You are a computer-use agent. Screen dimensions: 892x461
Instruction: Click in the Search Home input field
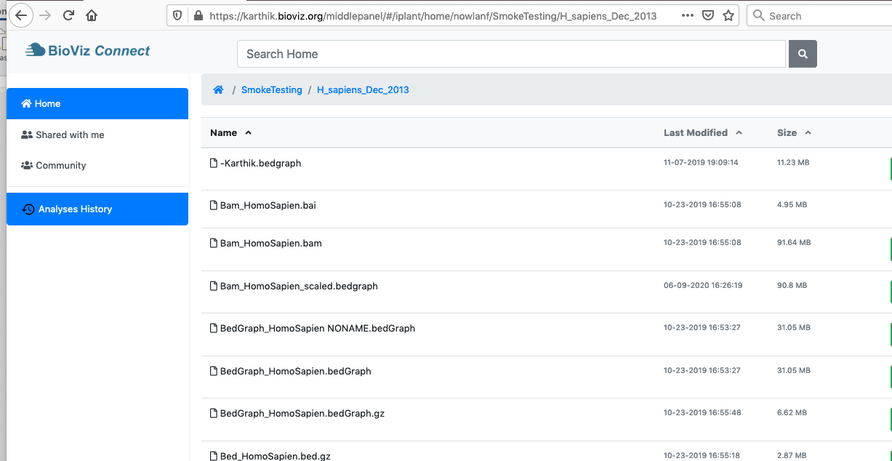[511, 54]
